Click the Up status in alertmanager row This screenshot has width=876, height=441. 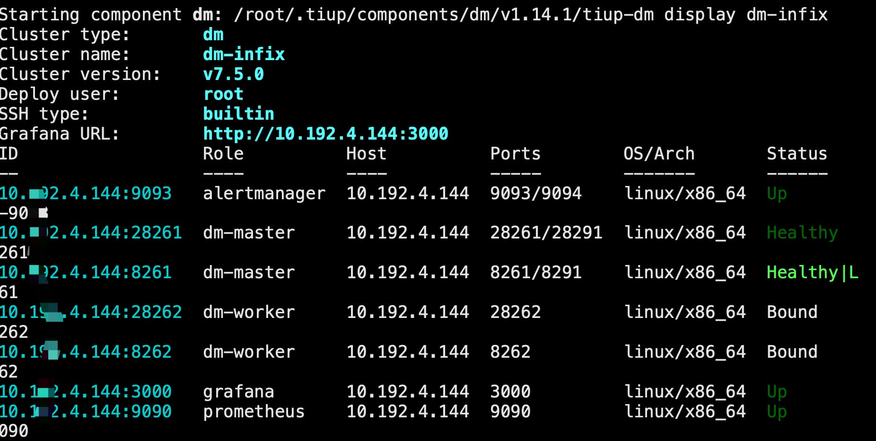777,194
